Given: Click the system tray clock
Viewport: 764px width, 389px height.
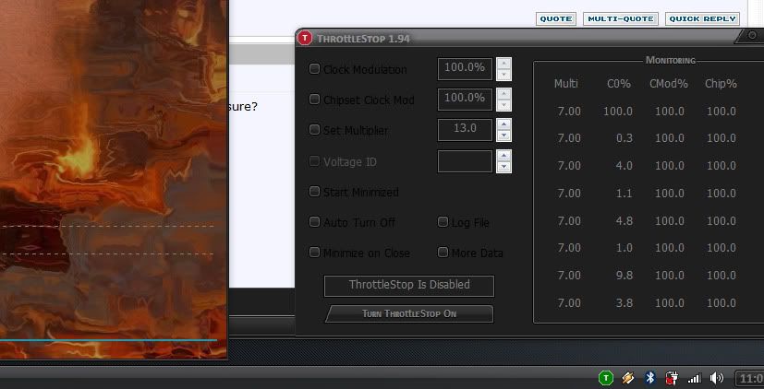Looking at the screenshot, I should (750, 378).
